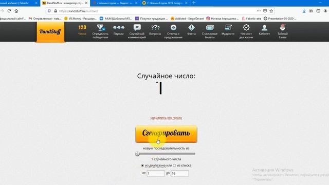Open the Pocket save icon
The height and width of the screenshot is (185, 329).
click(265, 11)
